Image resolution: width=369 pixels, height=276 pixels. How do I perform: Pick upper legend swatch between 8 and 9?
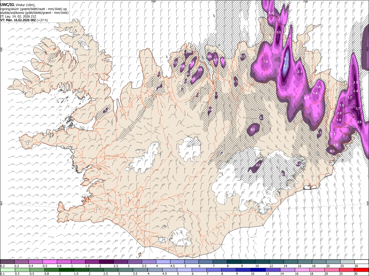click(x=234, y=262)
